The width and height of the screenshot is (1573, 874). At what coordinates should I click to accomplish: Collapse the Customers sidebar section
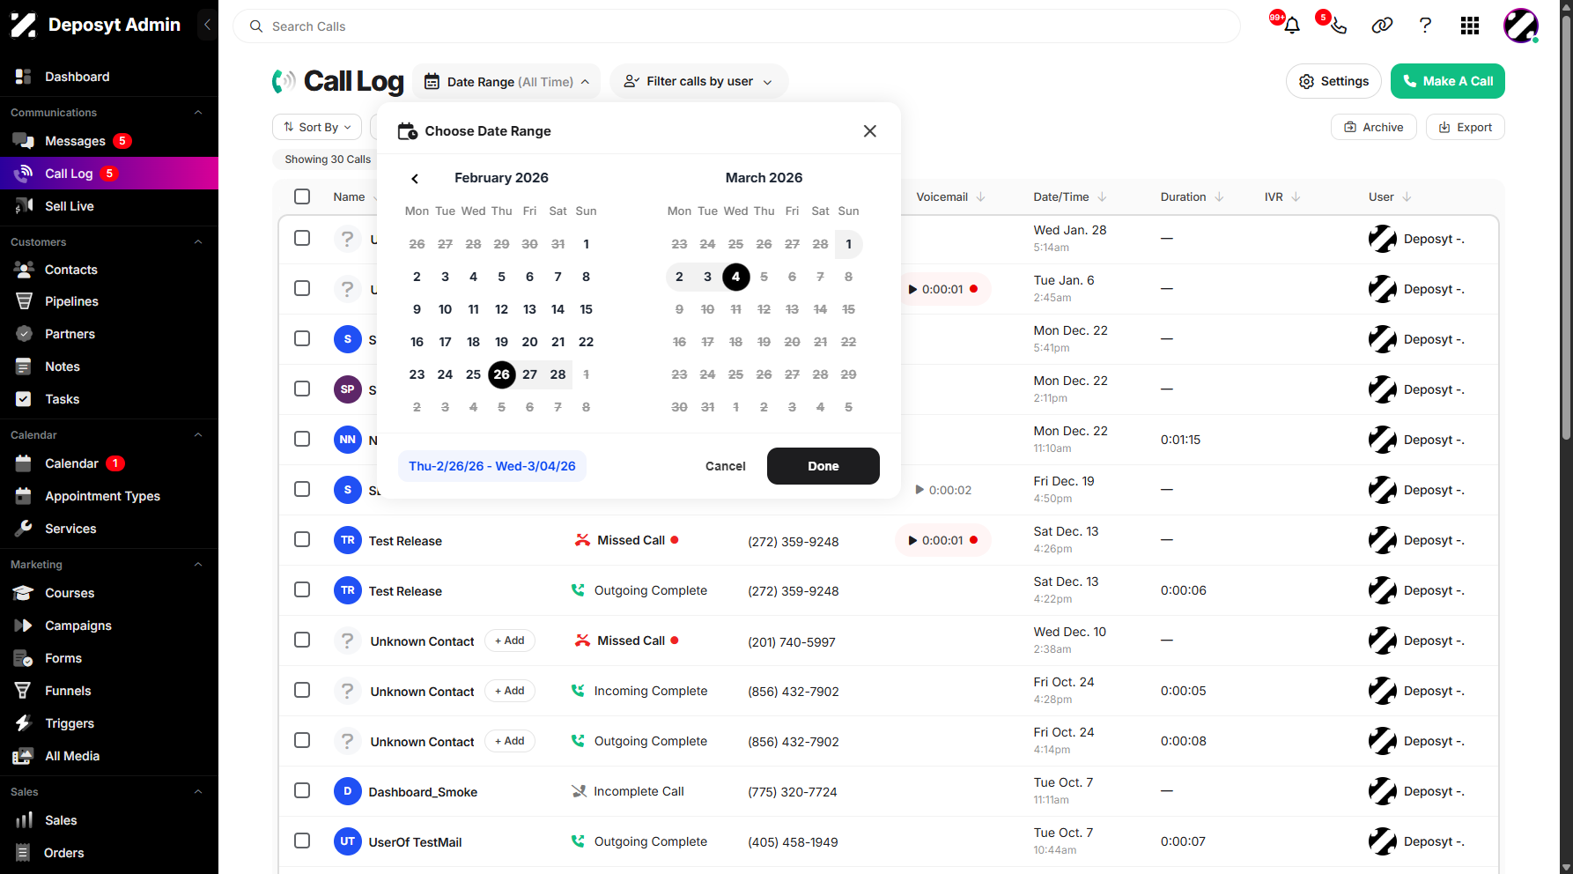(x=198, y=242)
